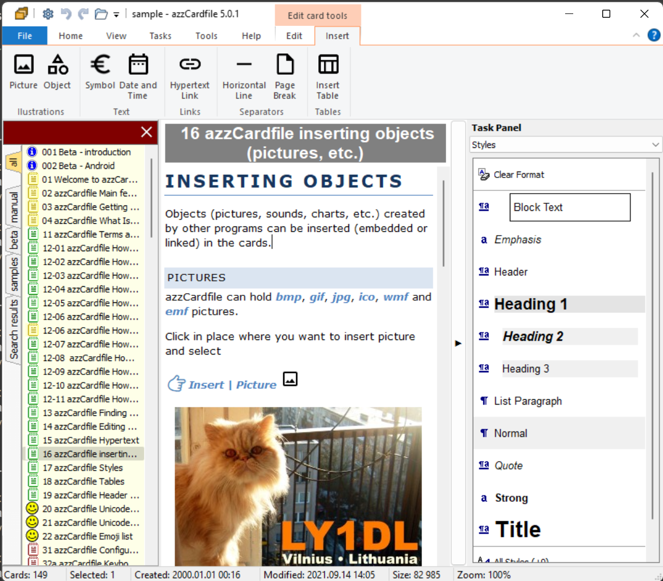Open the File menu
This screenshot has height=581, width=663.
(25, 36)
